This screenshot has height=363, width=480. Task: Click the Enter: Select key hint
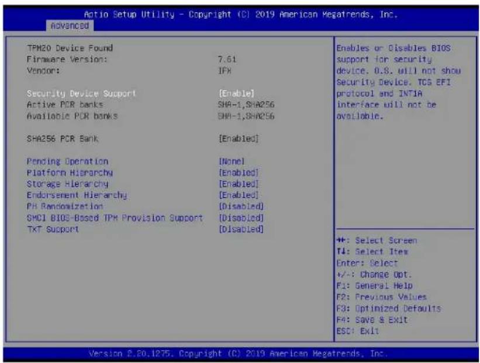[367, 263]
